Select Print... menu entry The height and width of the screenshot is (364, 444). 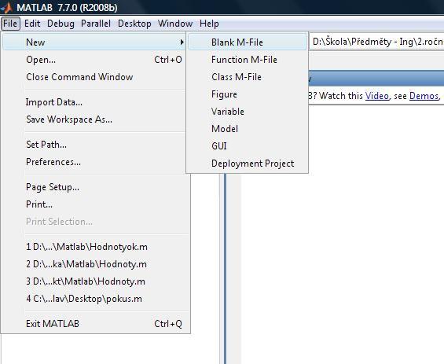(94, 204)
